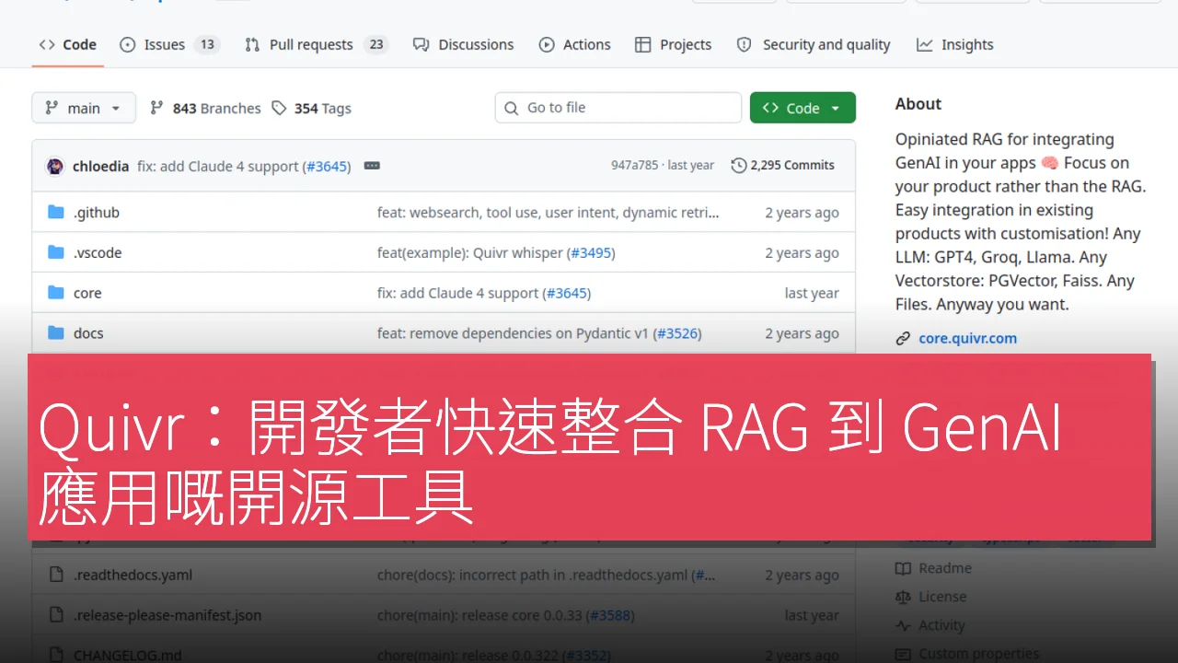Click the Pull requests tab icon

[252, 44]
